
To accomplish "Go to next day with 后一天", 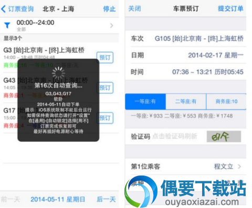I will point(106,199).
